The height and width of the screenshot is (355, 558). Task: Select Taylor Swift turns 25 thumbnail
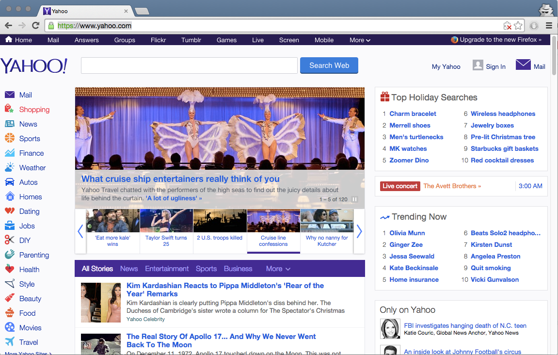point(166,231)
